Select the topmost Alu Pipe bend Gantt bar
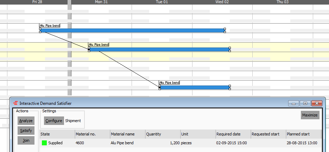329x152 pixels. [132, 31]
